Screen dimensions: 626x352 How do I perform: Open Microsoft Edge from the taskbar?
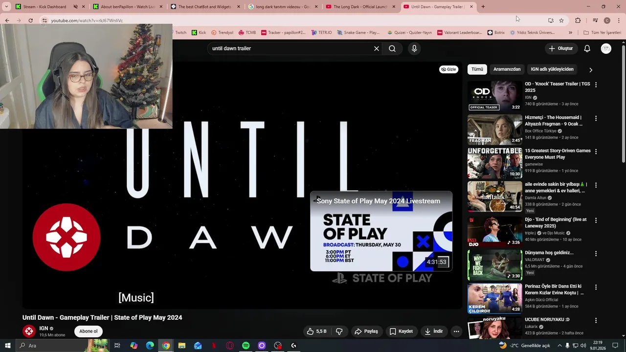point(150,346)
